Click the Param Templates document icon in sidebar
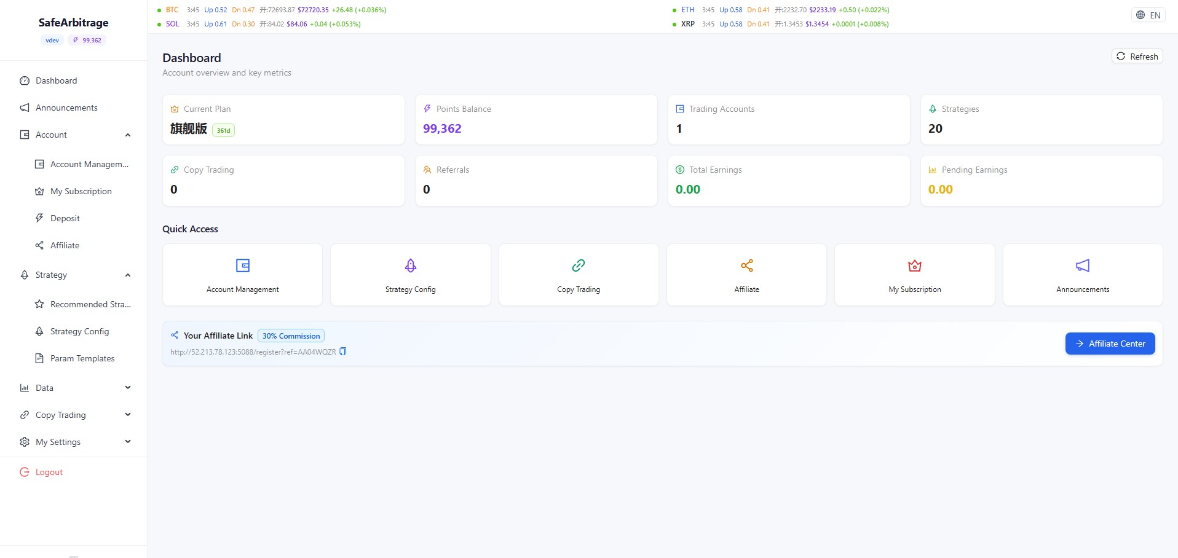Viewport: 1178px width, 558px height. coord(39,358)
